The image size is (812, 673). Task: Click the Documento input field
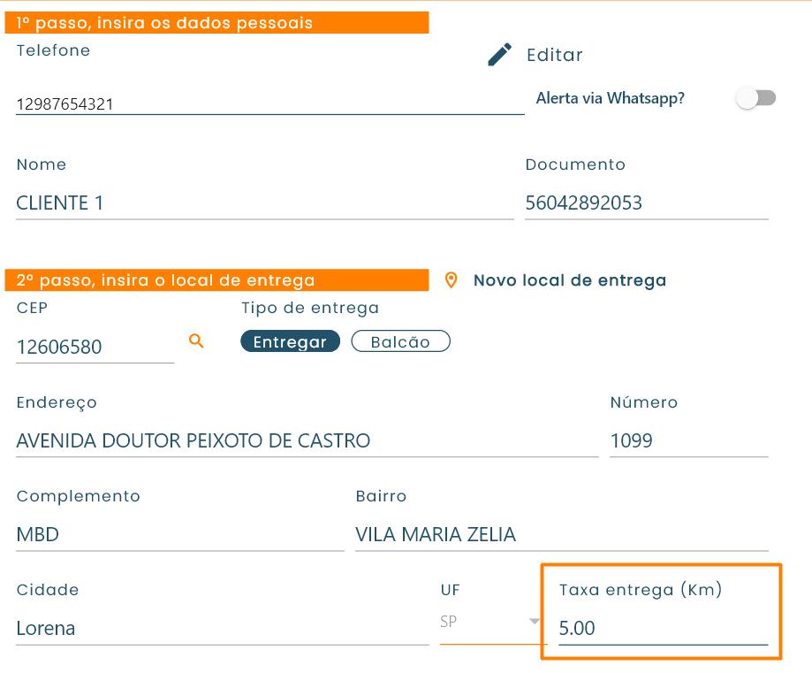point(646,203)
